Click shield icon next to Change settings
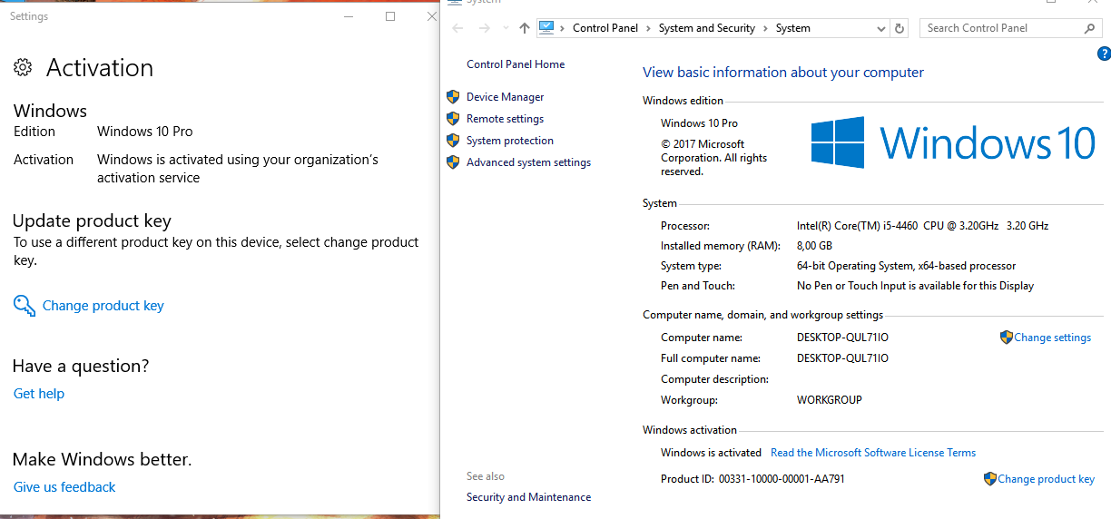Screen dimensions: 1111x519 (1006, 338)
